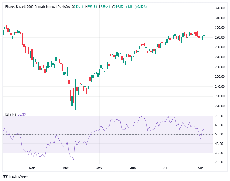Select the Aug label on the time axis

click(201, 168)
